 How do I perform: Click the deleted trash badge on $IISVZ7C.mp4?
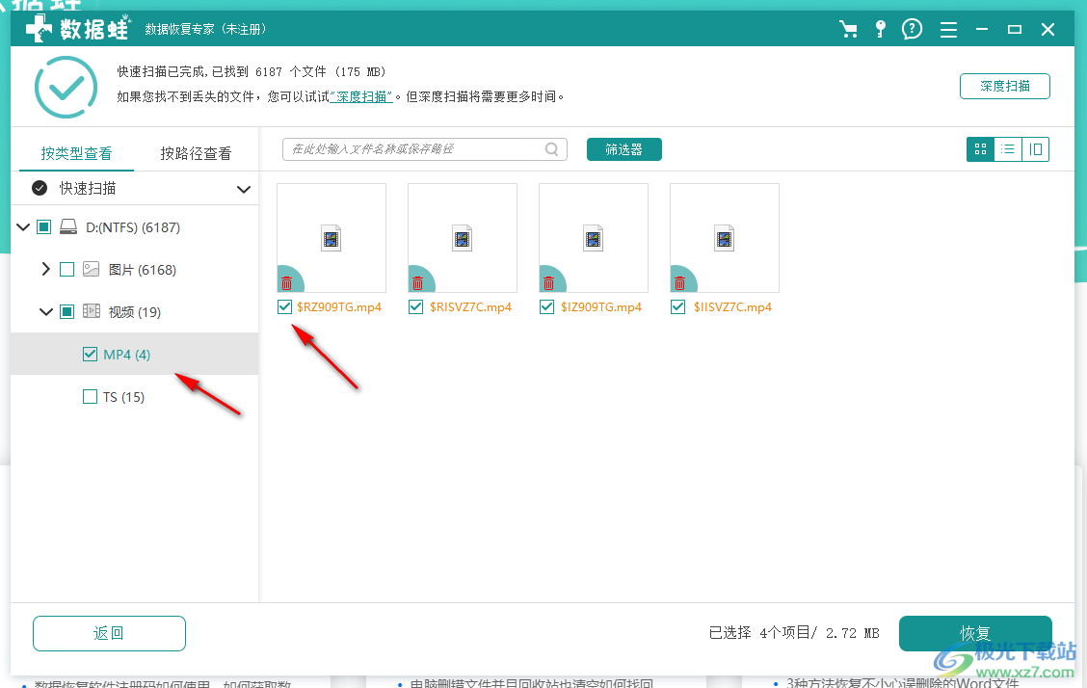pyautogui.click(x=680, y=282)
